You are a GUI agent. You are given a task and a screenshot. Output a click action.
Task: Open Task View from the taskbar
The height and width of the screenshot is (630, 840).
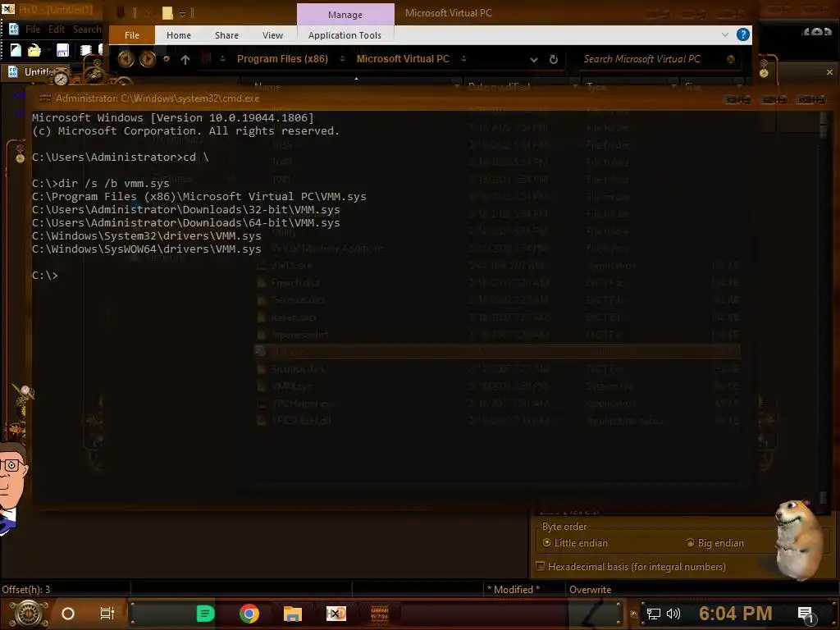pos(107,614)
